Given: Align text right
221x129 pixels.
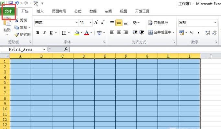Looking at the screenshot, I should 126,32.
